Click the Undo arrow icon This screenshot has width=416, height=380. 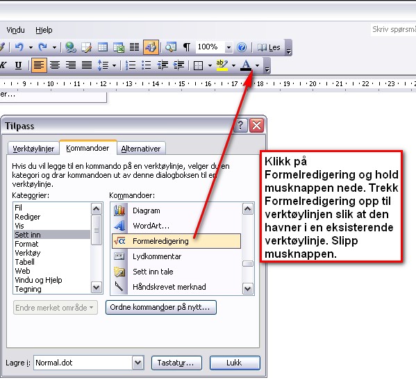(x=19, y=47)
